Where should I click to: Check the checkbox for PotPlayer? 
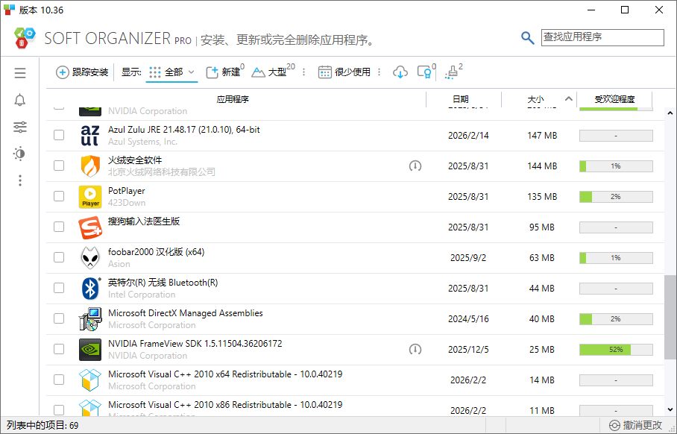pyautogui.click(x=59, y=196)
